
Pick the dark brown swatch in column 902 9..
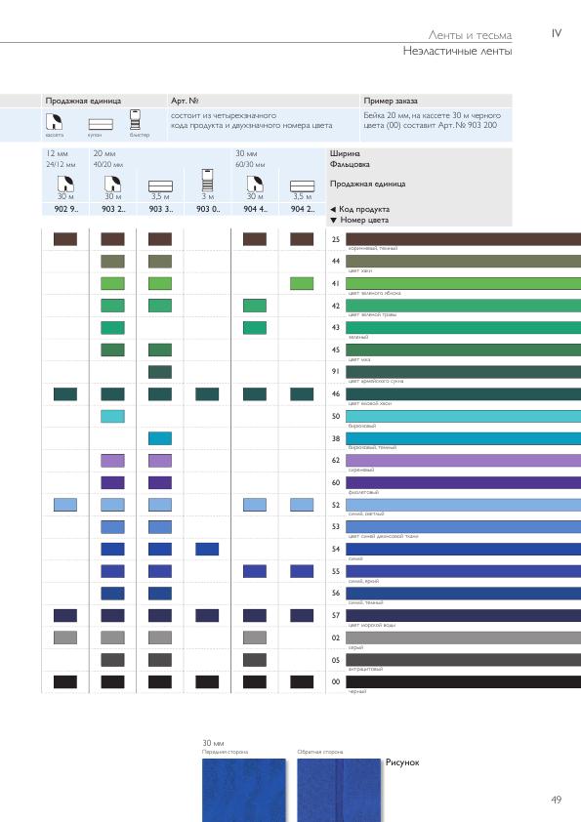(65, 239)
